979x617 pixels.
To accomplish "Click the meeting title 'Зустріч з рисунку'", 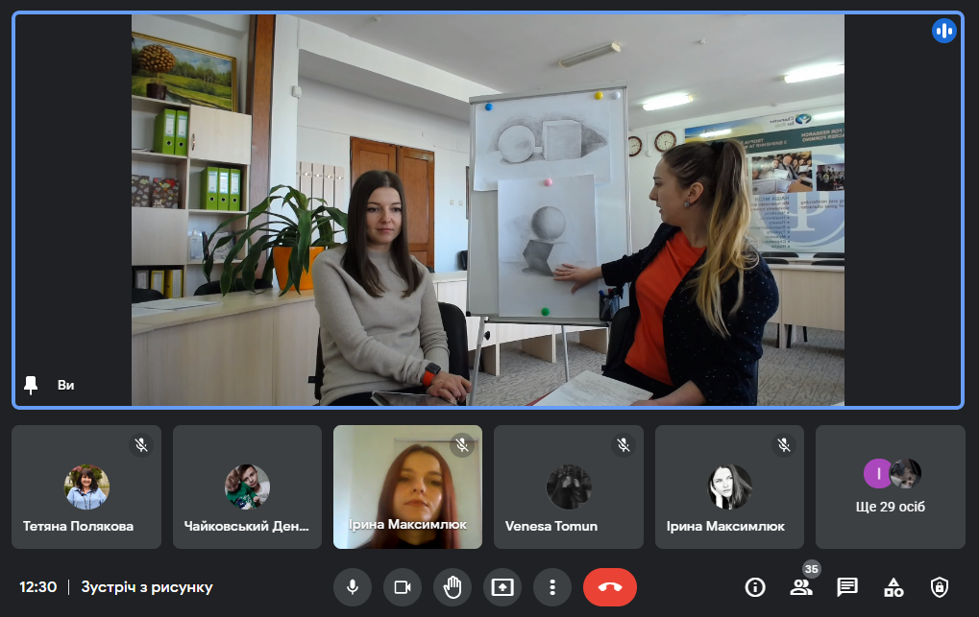I will coord(147,587).
